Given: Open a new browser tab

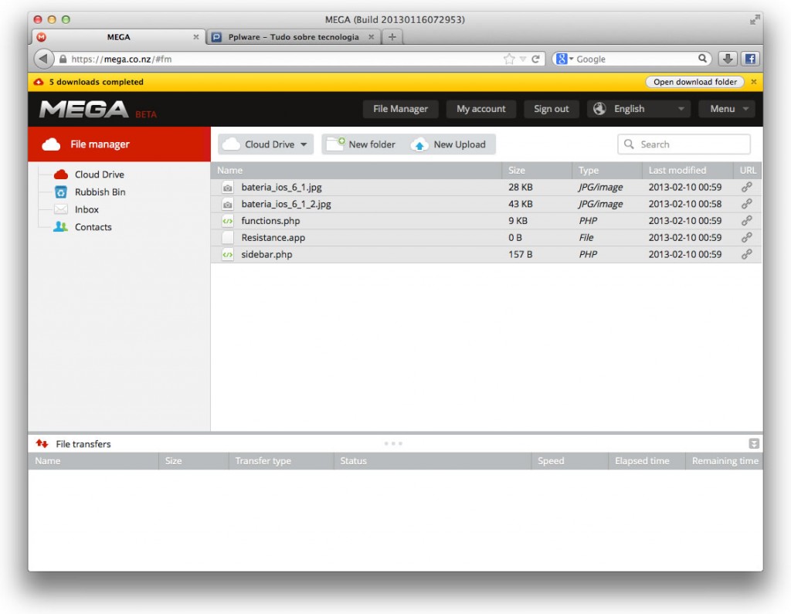Looking at the screenshot, I should pyautogui.click(x=392, y=37).
